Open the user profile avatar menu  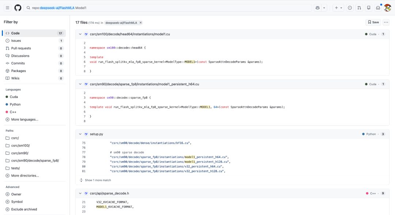tap(387, 8)
